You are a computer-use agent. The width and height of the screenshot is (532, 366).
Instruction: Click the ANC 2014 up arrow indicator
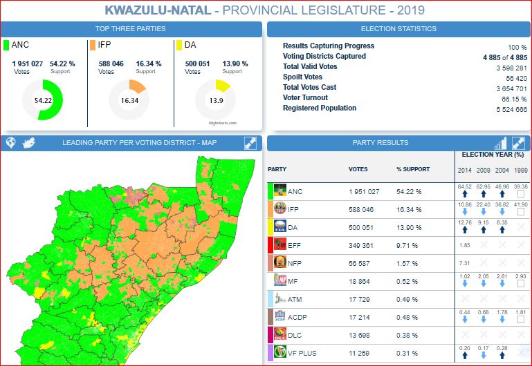[x=464, y=195]
